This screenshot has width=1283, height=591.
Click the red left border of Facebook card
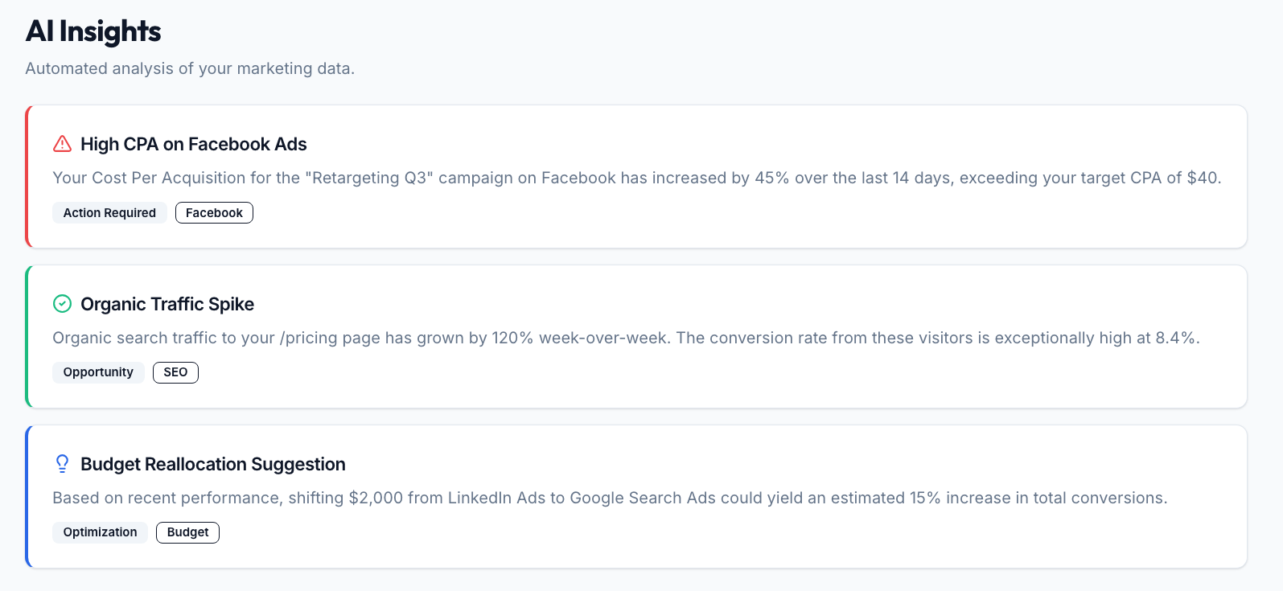pos(27,176)
